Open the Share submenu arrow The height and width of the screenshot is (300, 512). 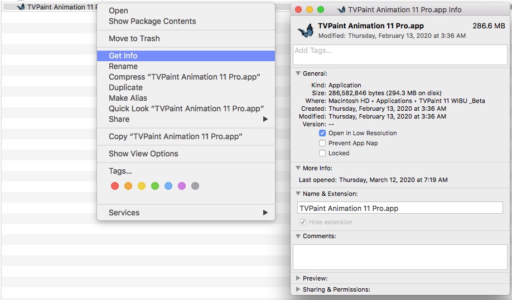click(x=265, y=119)
